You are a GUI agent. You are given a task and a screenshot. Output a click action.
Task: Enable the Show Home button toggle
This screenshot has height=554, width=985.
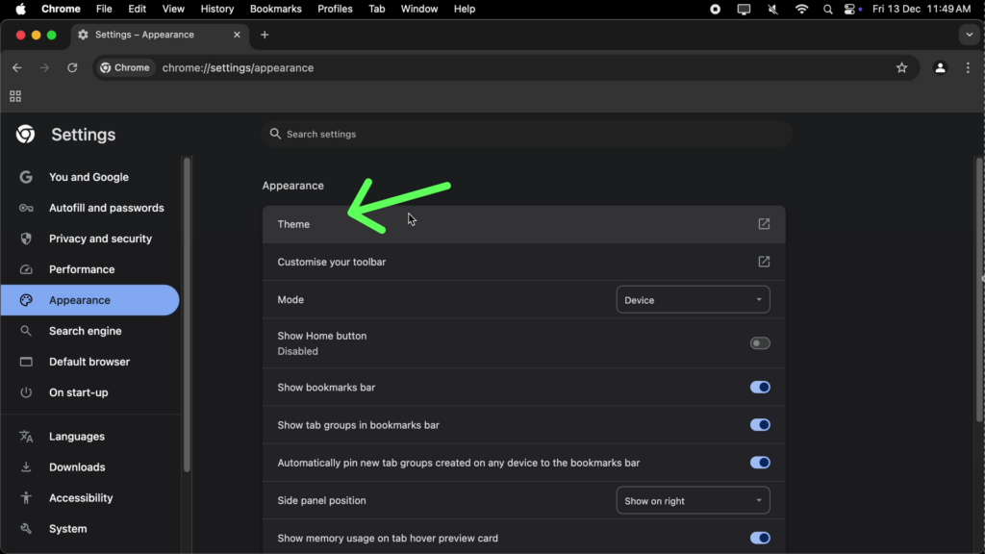click(760, 343)
